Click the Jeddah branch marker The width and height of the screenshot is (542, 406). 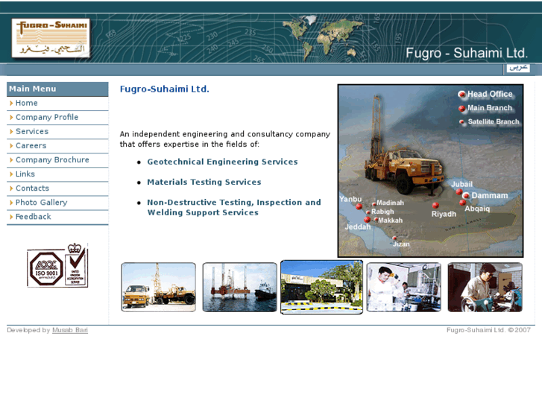coord(367,220)
